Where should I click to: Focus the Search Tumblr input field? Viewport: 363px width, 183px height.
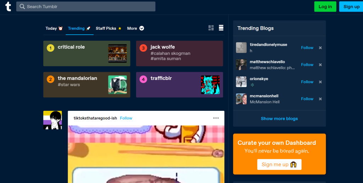click(x=86, y=6)
